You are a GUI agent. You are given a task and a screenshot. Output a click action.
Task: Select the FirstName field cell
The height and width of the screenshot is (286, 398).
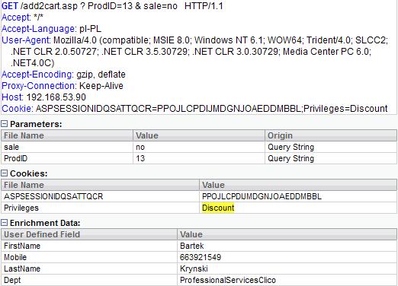tap(89, 246)
